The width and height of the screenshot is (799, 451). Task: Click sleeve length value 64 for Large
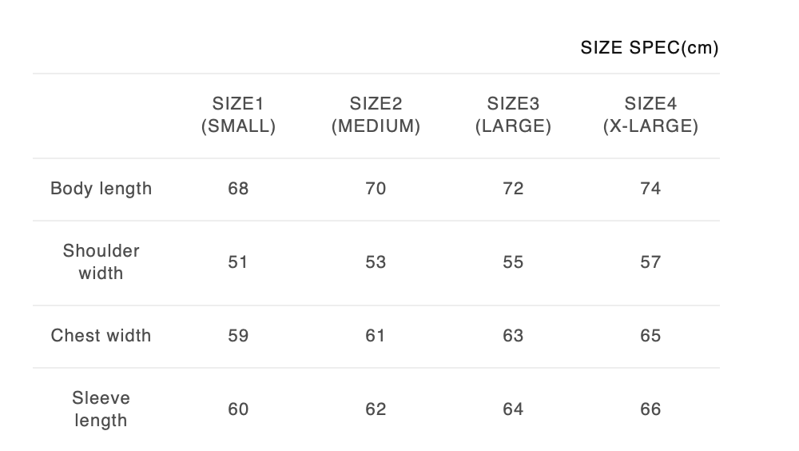[x=513, y=409]
